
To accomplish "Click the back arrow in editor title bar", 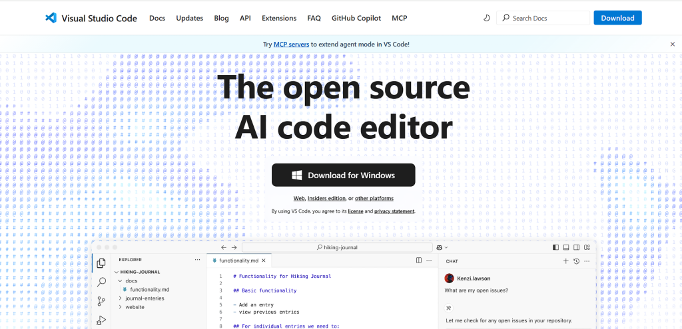I will click(224, 247).
